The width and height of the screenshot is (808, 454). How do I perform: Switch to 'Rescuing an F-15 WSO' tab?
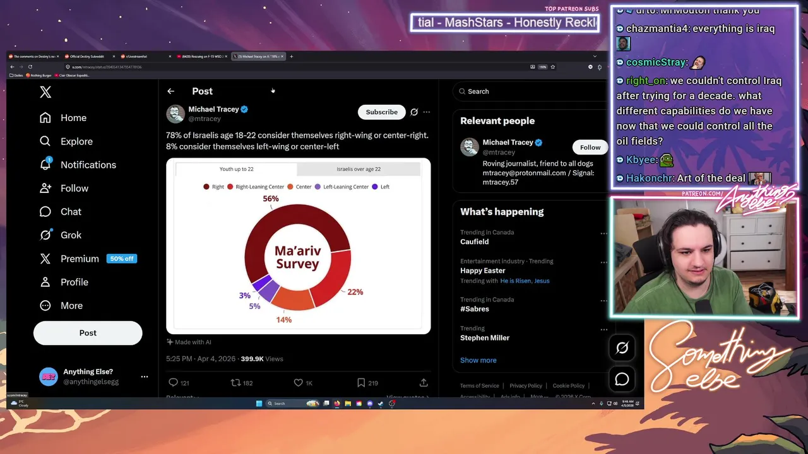pos(201,56)
